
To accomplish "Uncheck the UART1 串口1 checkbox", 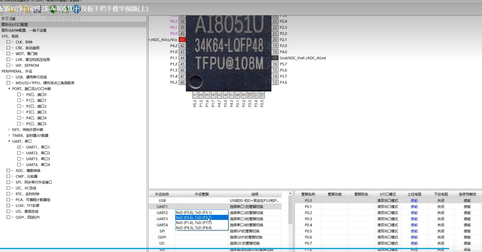I will pyautogui.click(x=19, y=147).
